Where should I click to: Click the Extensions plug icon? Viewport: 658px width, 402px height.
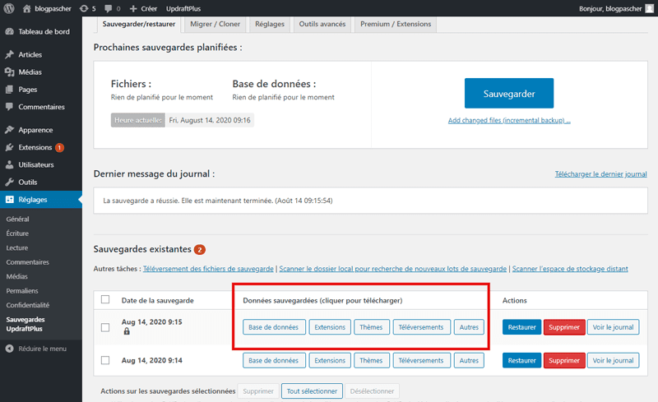[x=9, y=147]
